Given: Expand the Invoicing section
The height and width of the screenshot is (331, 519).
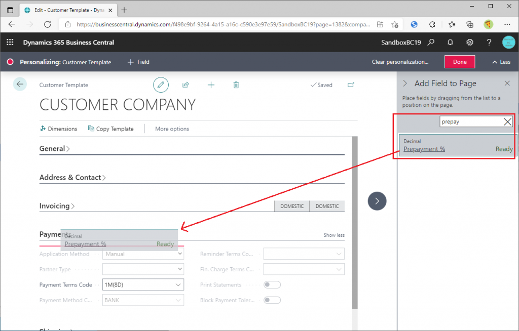Looking at the screenshot, I should coord(57,205).
